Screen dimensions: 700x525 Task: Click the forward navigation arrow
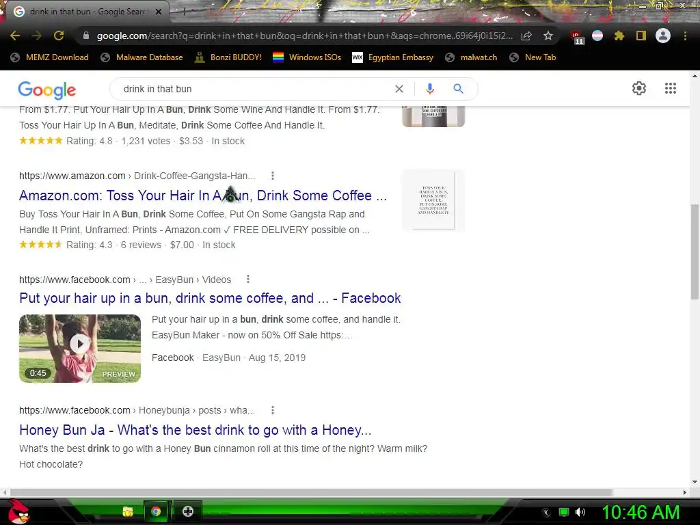click(37, 36)
